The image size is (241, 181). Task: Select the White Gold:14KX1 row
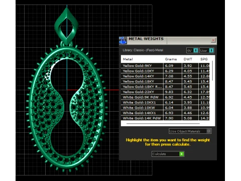coord(165,113)
